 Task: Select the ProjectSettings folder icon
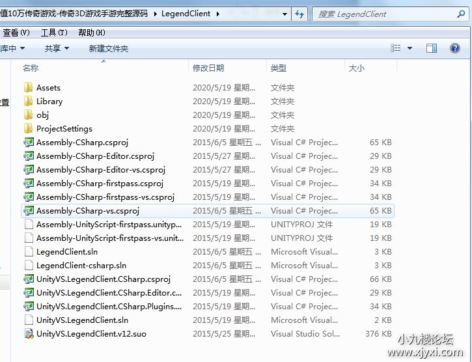(x=28, y=128)
